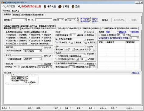Adjust the Boss打击 count spinner showing 5
Viewport: 144px width, 111px height.
click(x=70, y=42)
